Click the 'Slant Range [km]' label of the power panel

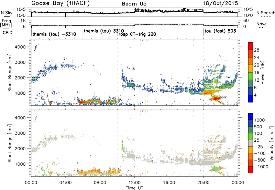point(10,72)
